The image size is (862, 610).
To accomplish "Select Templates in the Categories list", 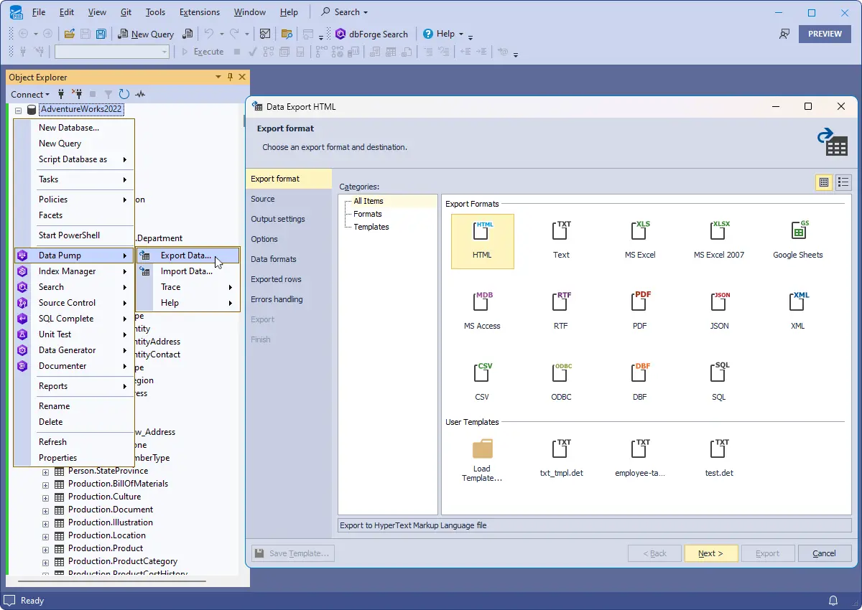I will tap(371, 227).
